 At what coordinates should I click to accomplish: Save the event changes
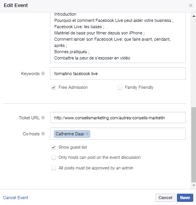click(185, 198)
